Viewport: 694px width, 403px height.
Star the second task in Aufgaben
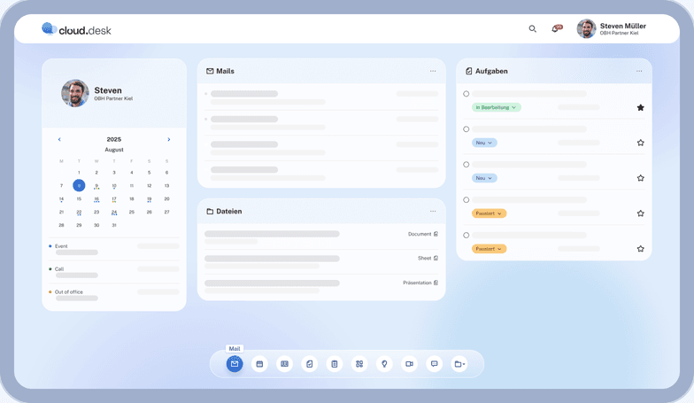(x=641, y=143)
